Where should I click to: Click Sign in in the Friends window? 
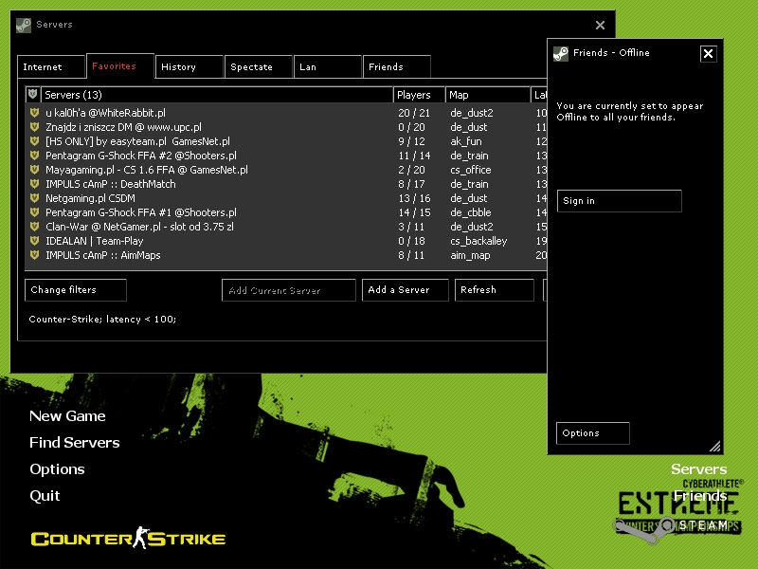coord(620,201)
